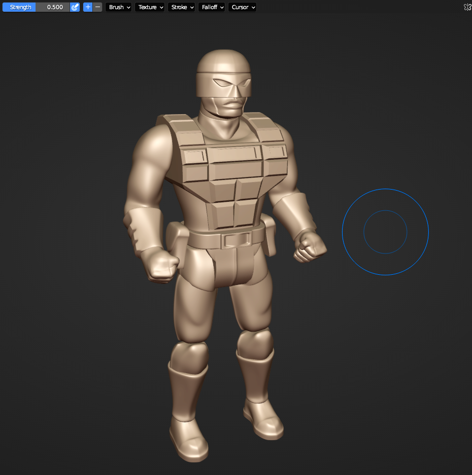Click center of the blue brush cursor
The image size is (472, 475).
coord(385,232)
